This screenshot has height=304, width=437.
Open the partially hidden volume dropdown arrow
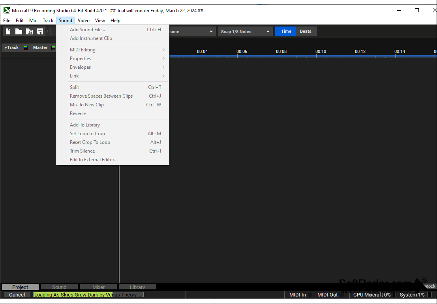point(211,32)
